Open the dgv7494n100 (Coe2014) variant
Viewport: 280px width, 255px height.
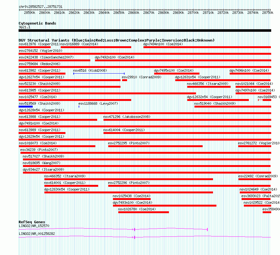(207, 47)
